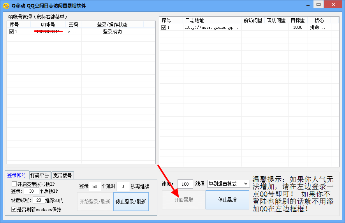Enable 开启宽带拨号换IP checkbox

tap(14, 184)
